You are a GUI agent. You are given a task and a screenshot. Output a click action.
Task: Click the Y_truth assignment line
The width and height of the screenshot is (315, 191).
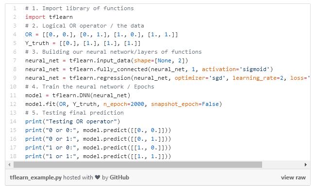tap(83, 43)
